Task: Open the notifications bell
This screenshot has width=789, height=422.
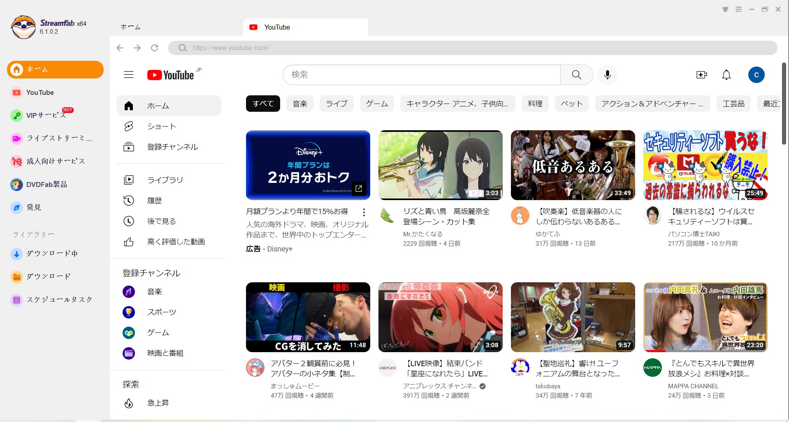Action: [x=726, y=74]
